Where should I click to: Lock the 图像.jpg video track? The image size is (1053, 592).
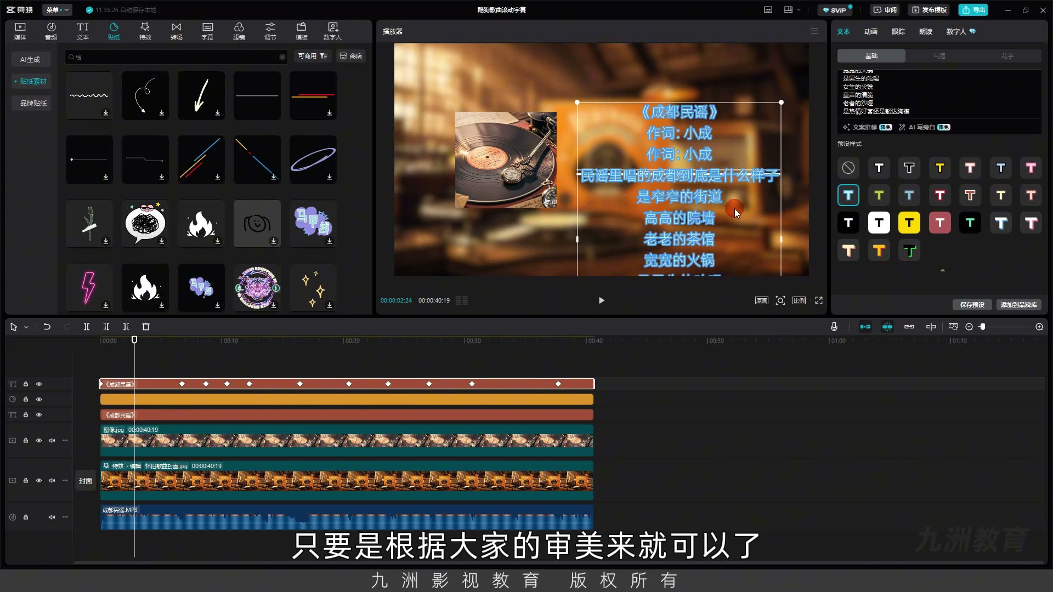tap(26, 440)
